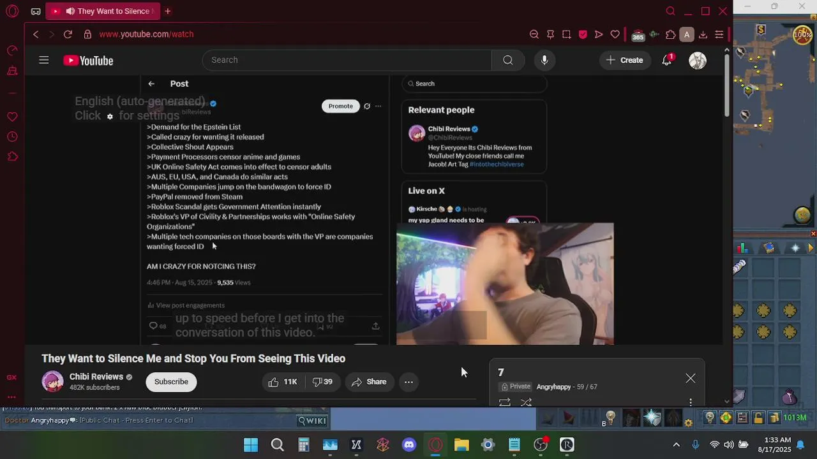Open the zoom-out magnifier in address bar
This screenshot has width=817, height=459.
point(534,34)
